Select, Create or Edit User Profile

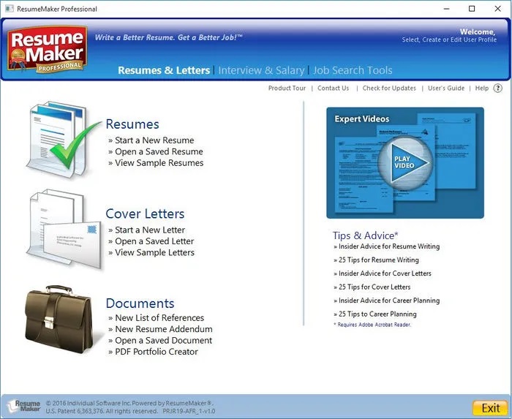(449, 39)
